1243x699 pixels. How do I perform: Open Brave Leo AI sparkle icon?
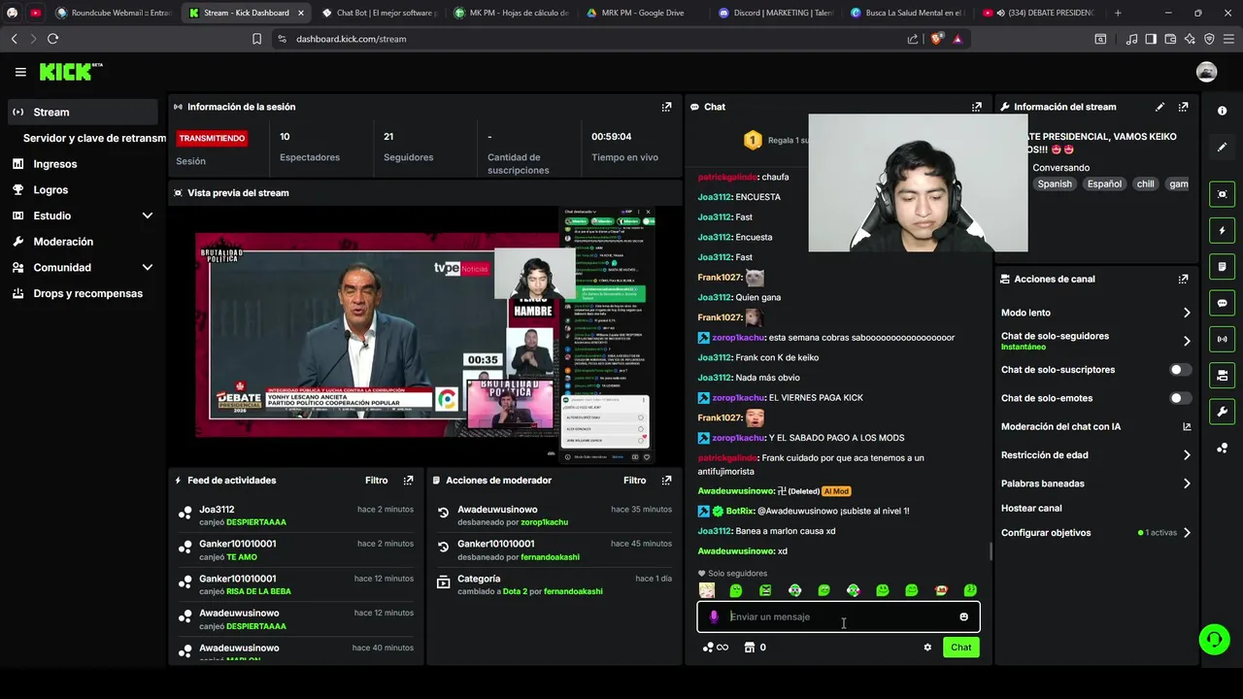coord(1190,39)
